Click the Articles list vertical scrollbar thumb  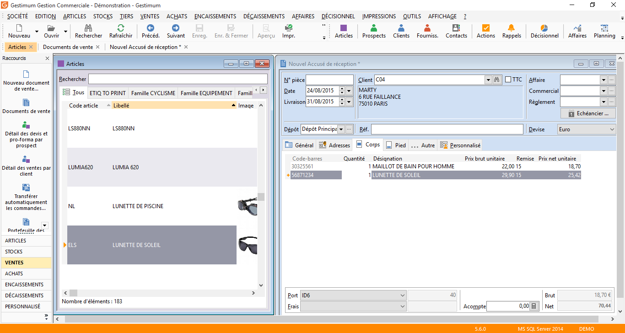pos(261,197)
